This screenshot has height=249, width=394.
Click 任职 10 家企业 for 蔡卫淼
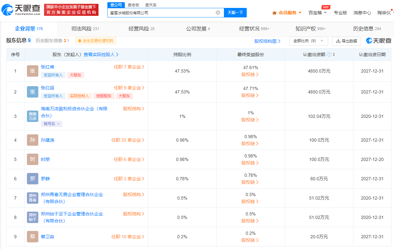[128, 237]
